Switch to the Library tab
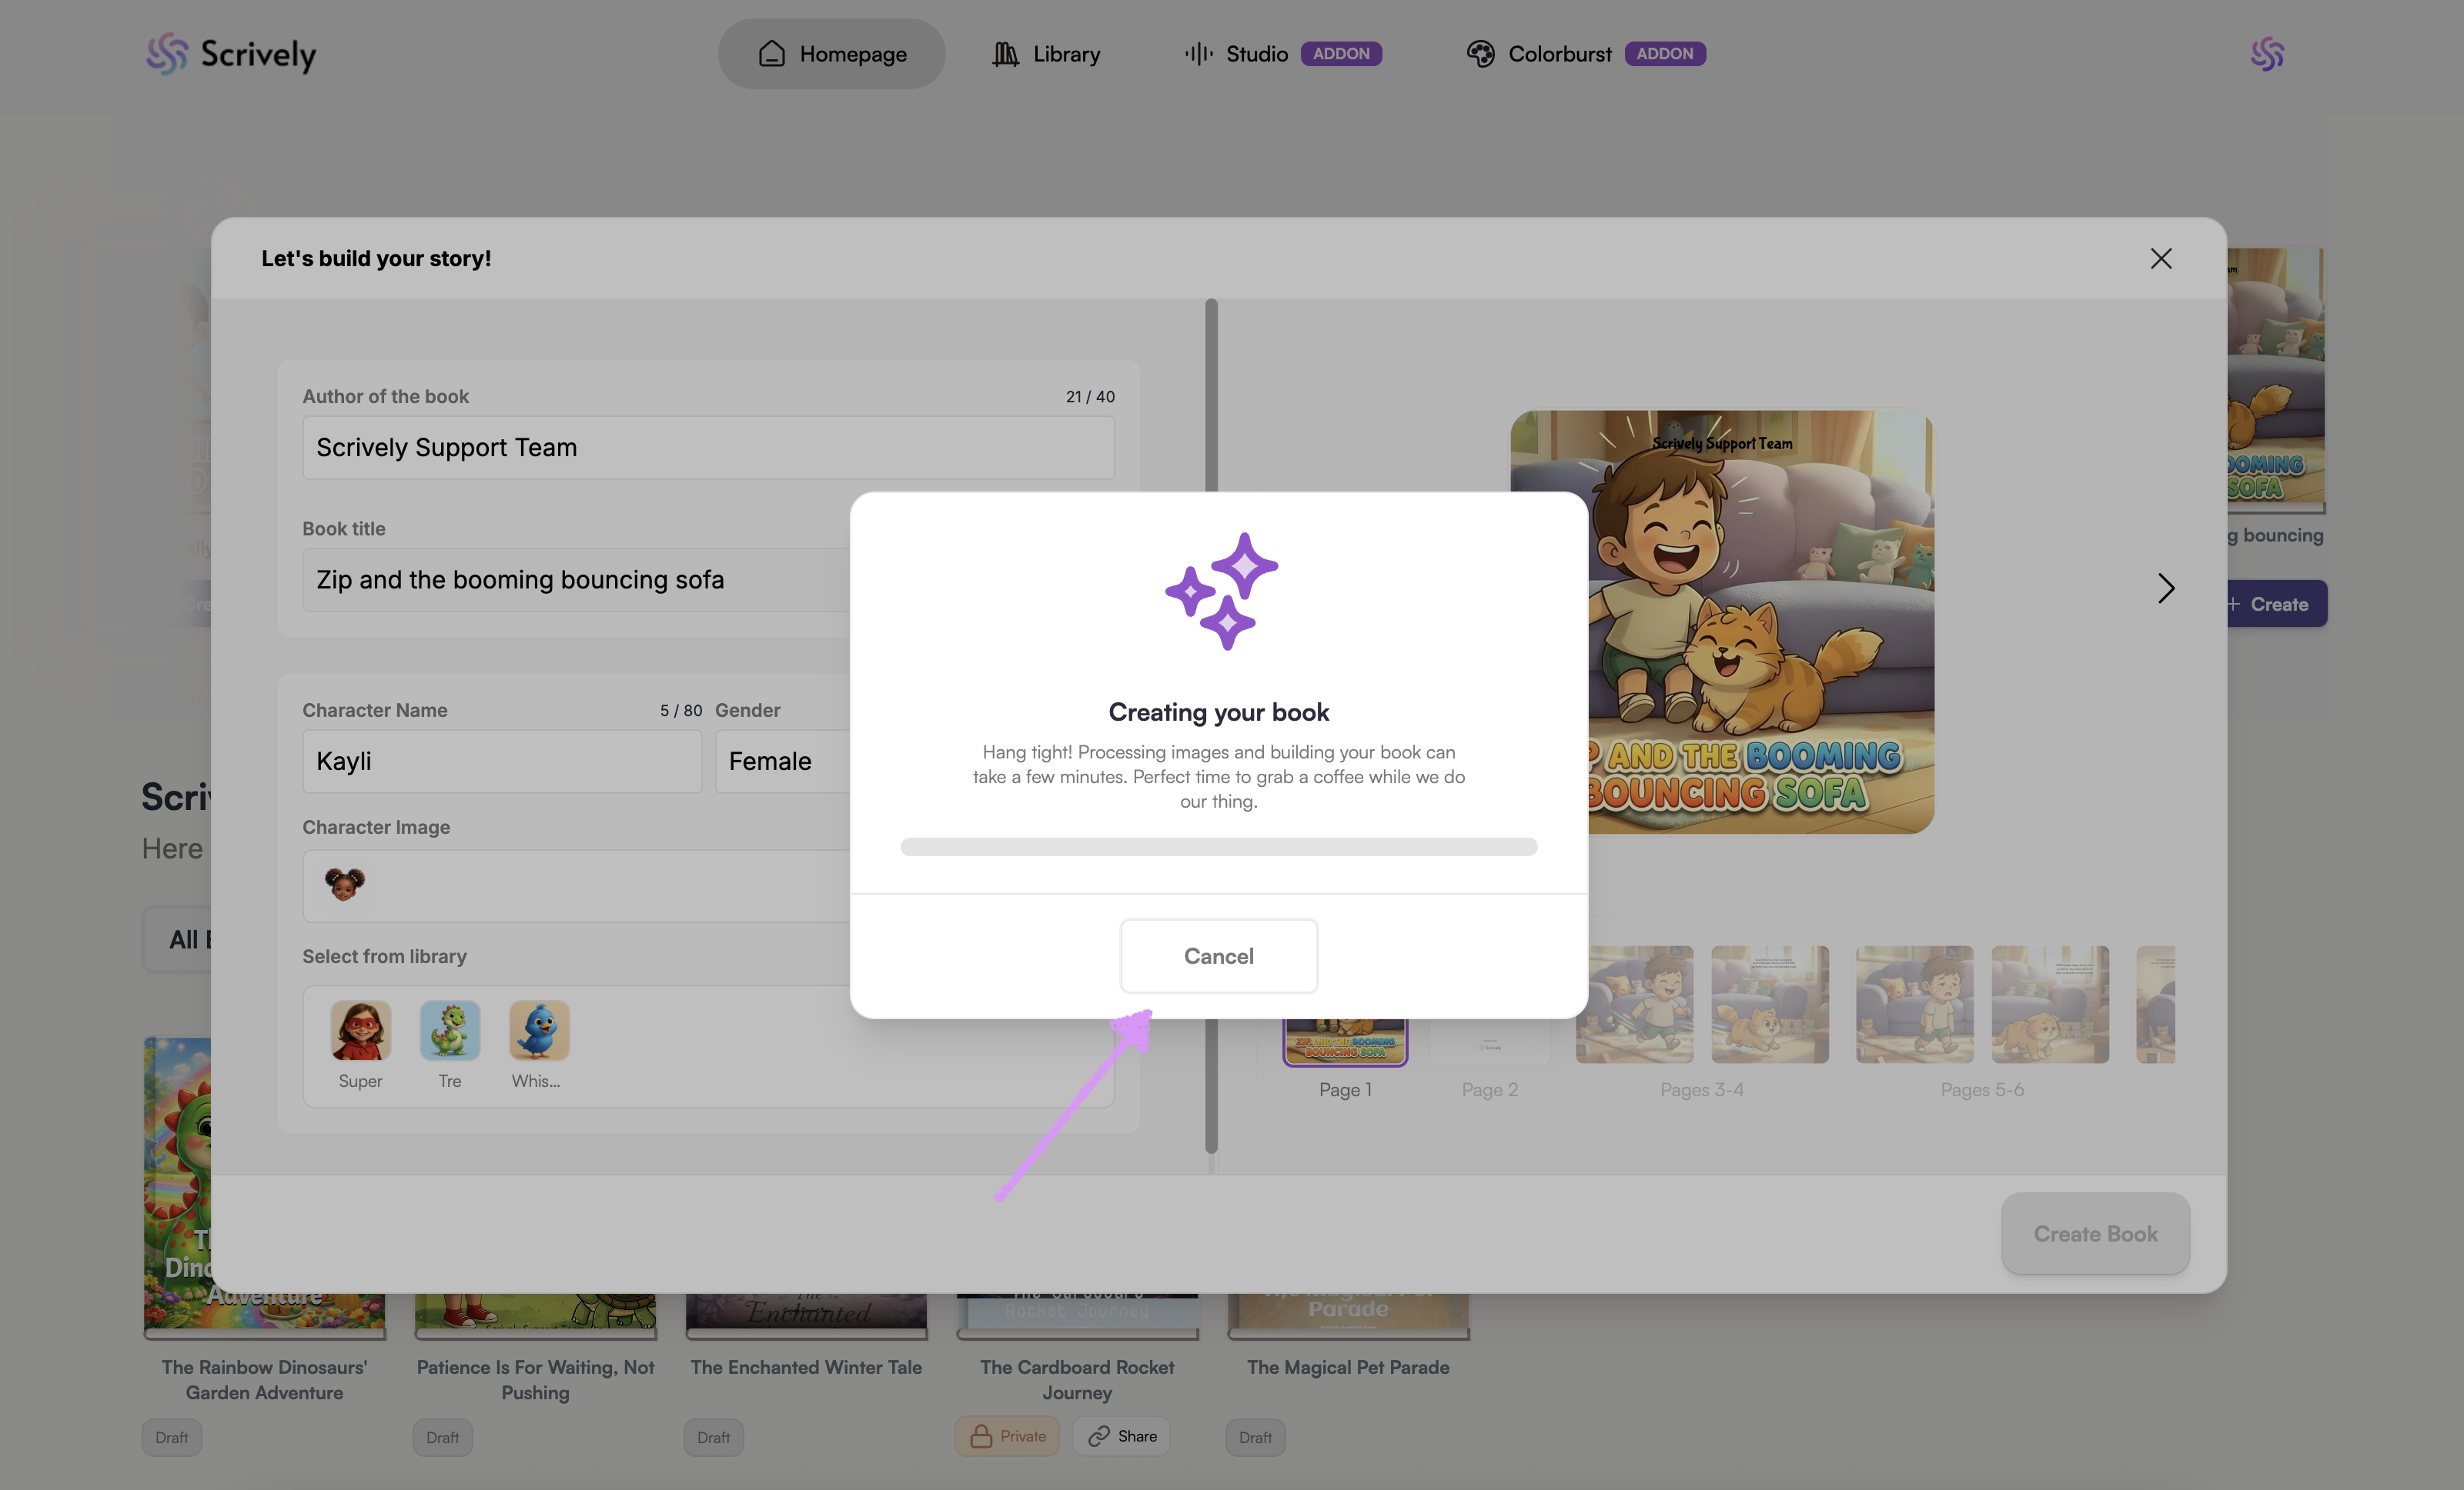 1046,54
